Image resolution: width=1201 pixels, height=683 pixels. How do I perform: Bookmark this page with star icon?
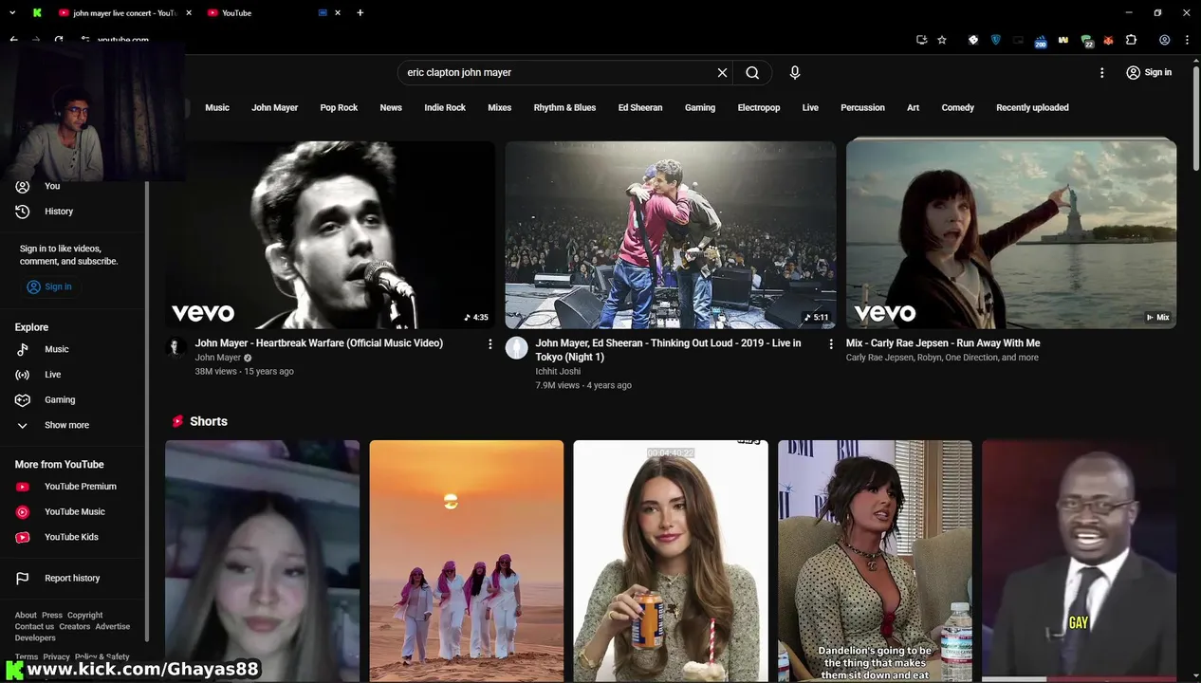[x=942, y=40]
